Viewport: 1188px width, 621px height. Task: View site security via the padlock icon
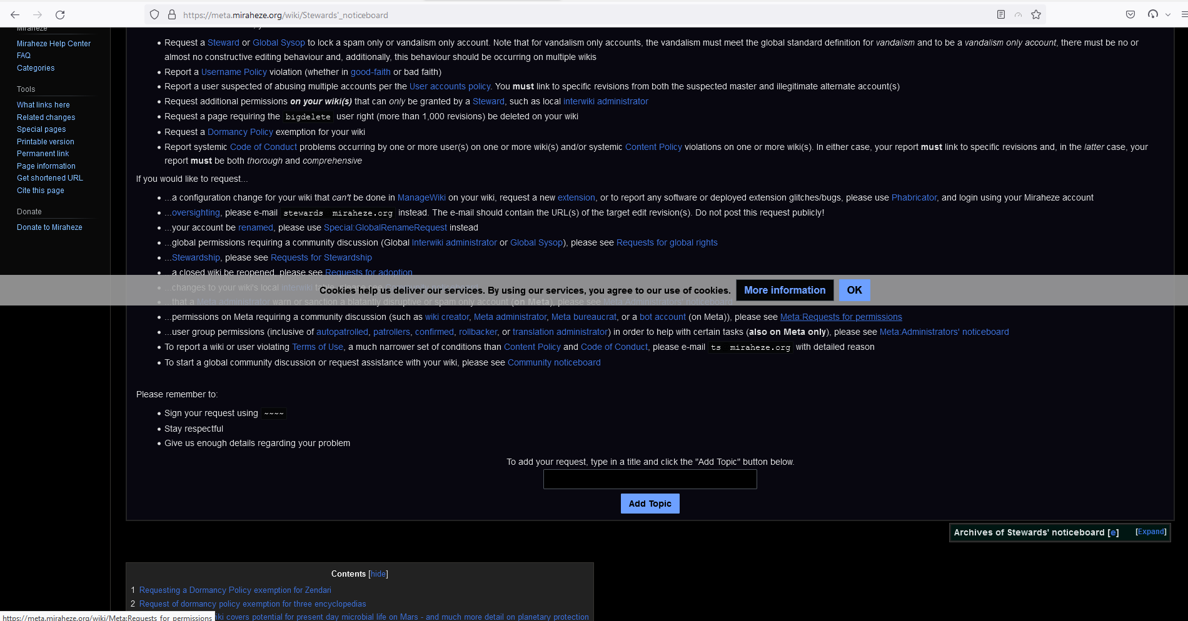[x=171, y=14]
